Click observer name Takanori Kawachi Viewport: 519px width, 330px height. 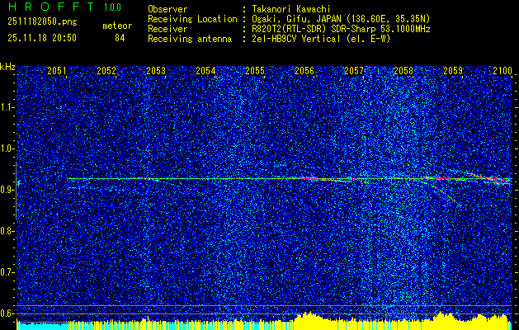tap(291, 9)
